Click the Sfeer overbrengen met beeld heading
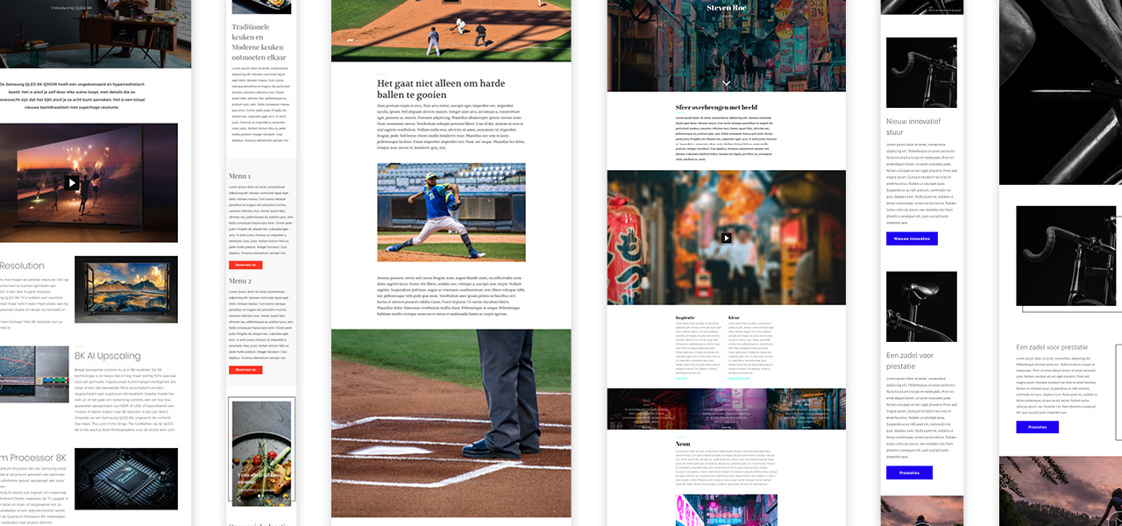 click(x=716, y=108)
